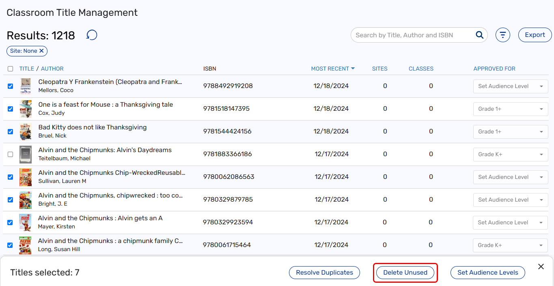Click the Results: 1218 count

[41, 36]
